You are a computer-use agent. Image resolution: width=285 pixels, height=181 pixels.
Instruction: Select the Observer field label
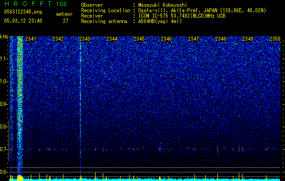click(92, 5)
